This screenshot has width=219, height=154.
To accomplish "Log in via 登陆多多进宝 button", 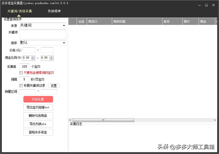I will coord(38,132).
